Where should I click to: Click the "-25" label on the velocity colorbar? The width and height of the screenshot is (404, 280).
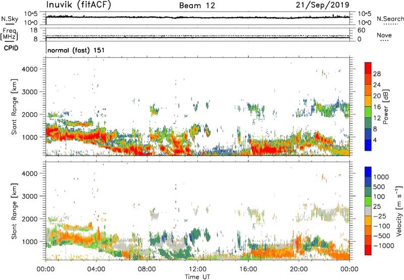click(380, 216)
